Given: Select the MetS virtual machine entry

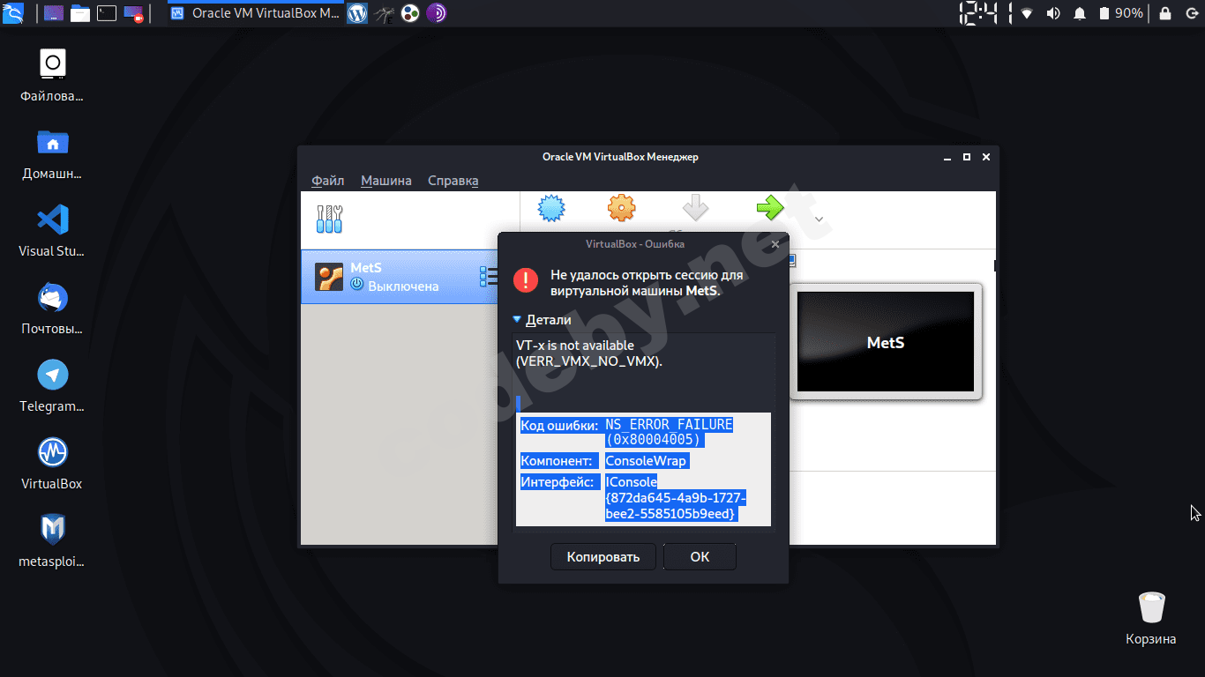Looking at the screenshot, I should pyautogui.click(x=400, y=277).
